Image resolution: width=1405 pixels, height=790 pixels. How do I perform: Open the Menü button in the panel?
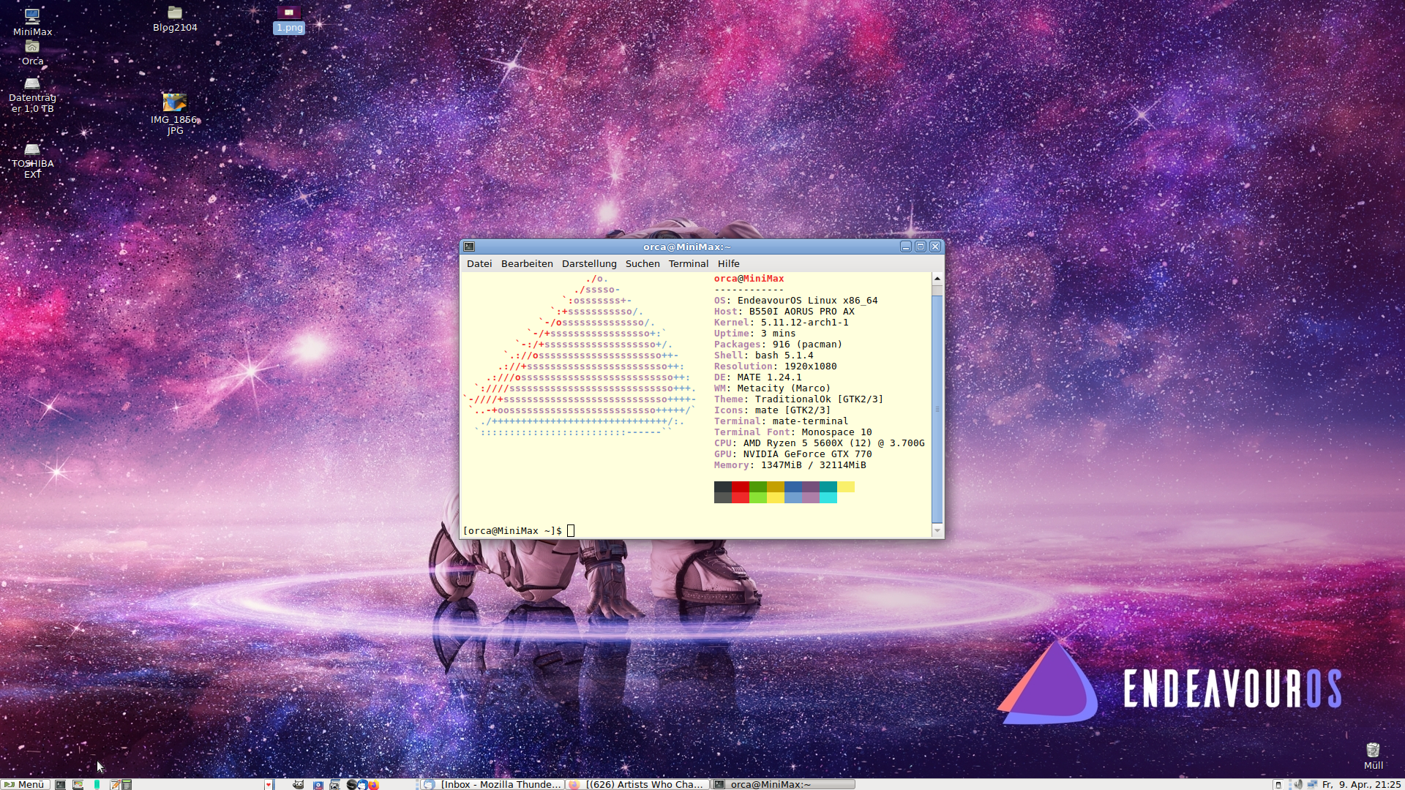[26, 784]
